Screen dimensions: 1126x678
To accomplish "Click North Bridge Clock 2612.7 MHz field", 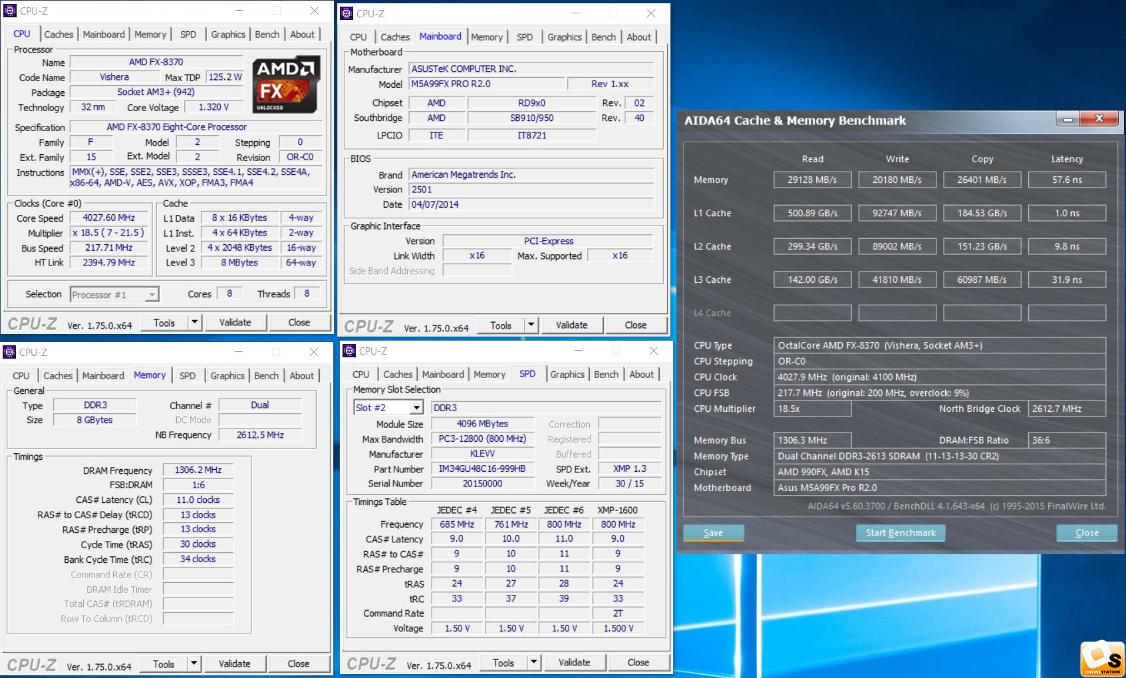I will [1067, 409].
